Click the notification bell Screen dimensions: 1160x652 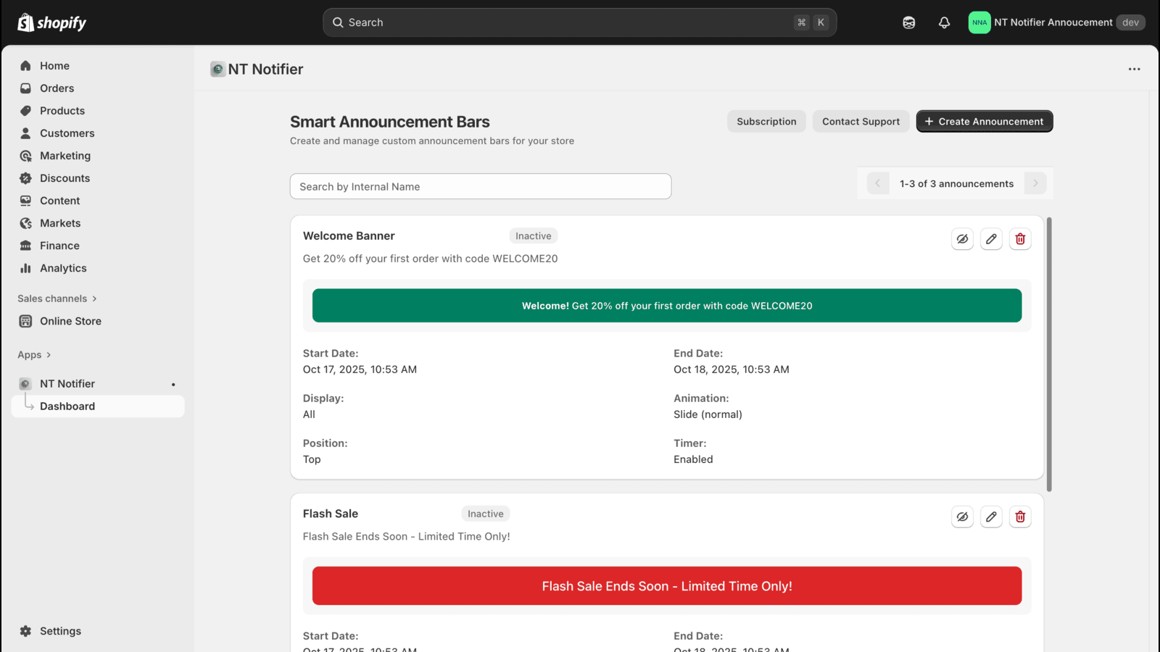click(944, 22)
